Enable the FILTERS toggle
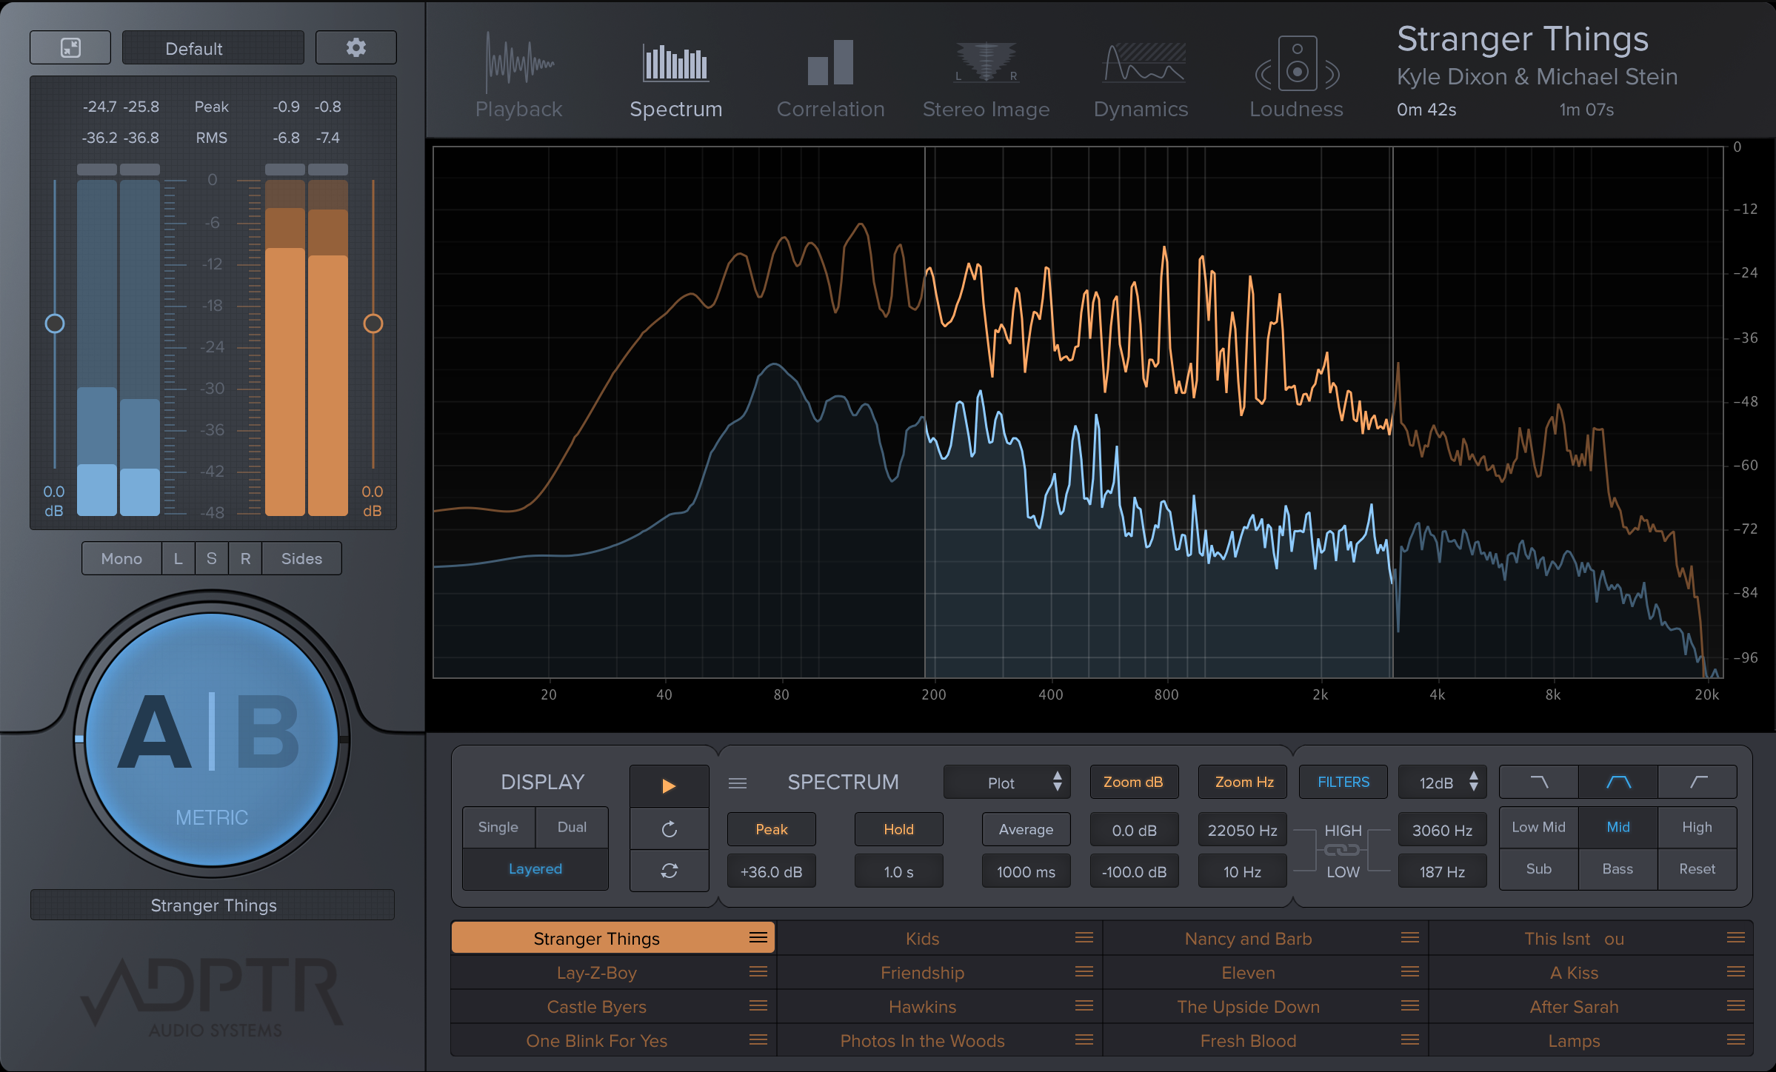The width and height of the screenshot is (1776, 1072). tap(1343, 782)
